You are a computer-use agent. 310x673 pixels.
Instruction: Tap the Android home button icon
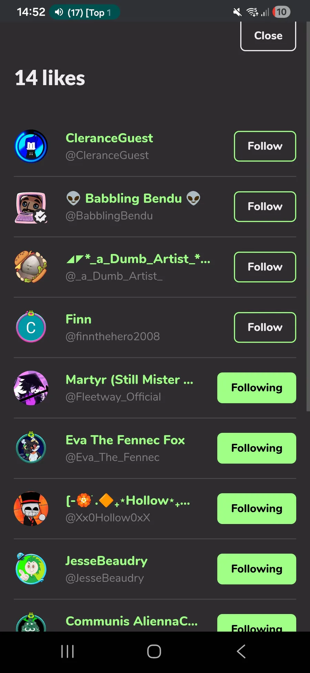tap(154, 652)
